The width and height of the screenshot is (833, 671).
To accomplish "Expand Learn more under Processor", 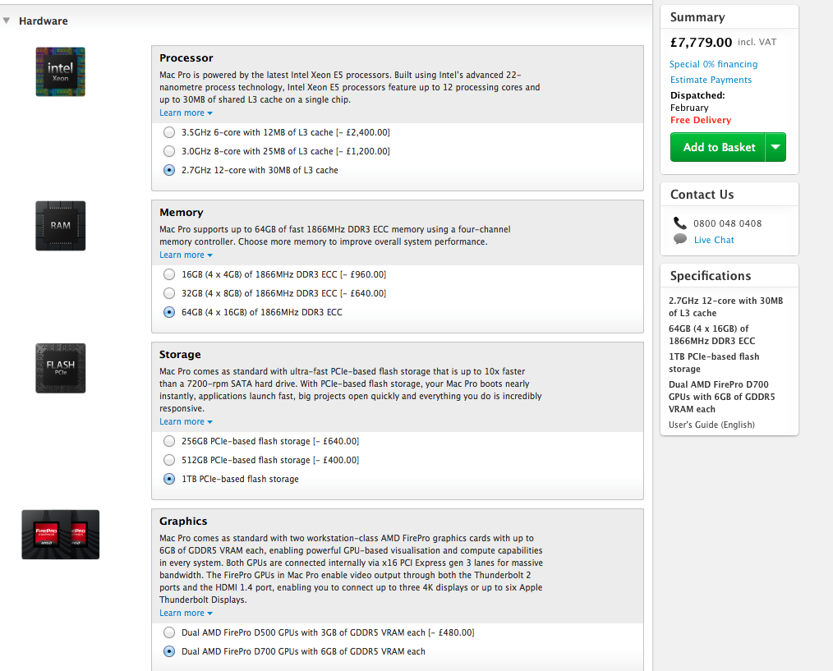I will click(186, 113).
